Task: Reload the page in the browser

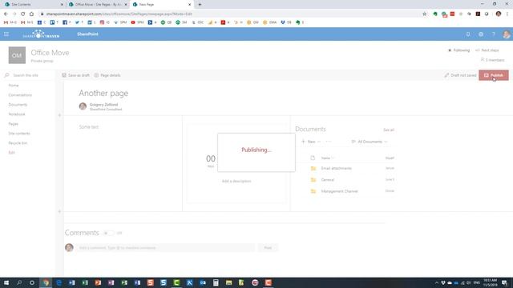Action: [23, 14]
